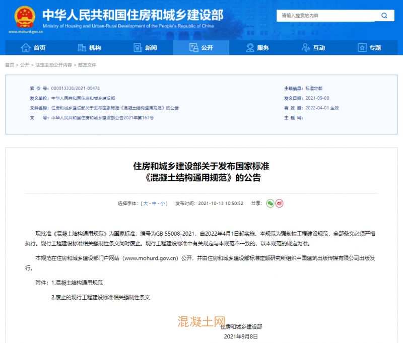Go to 公开 in the breadcrumb
This screenshot has height=343, width=403.
pyautogui.click(x=25, y=65)
